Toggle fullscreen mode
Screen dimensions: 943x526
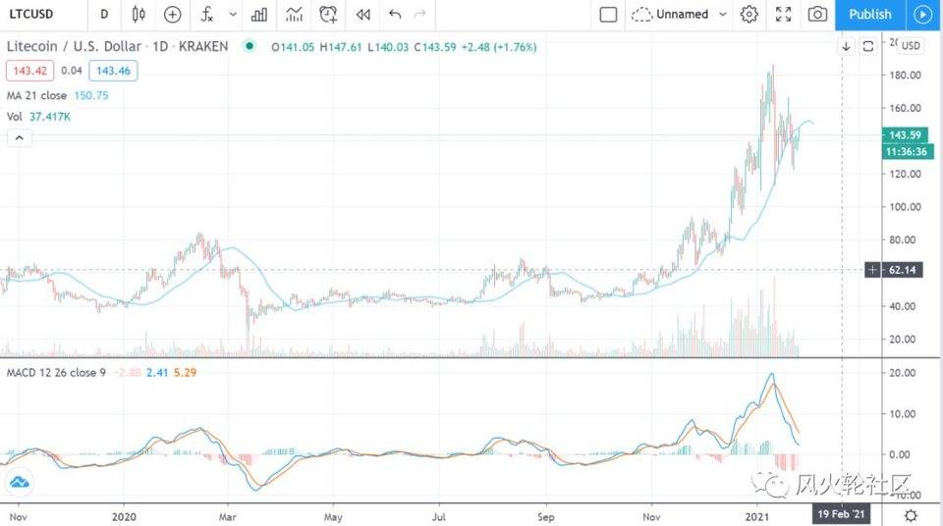(x=784, y=15)
